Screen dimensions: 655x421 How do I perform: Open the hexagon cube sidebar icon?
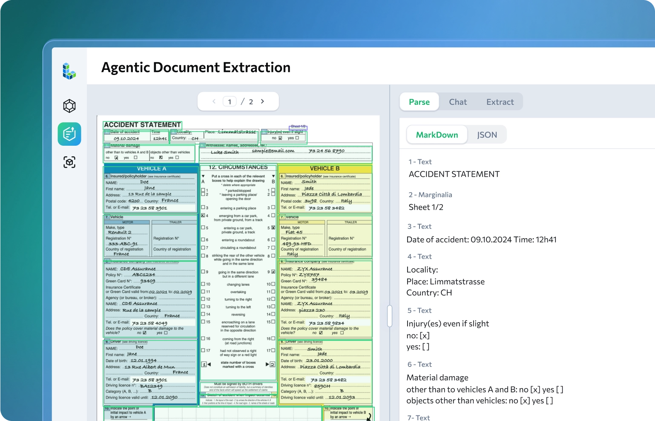pyautogui.click(x=69, y=106)
